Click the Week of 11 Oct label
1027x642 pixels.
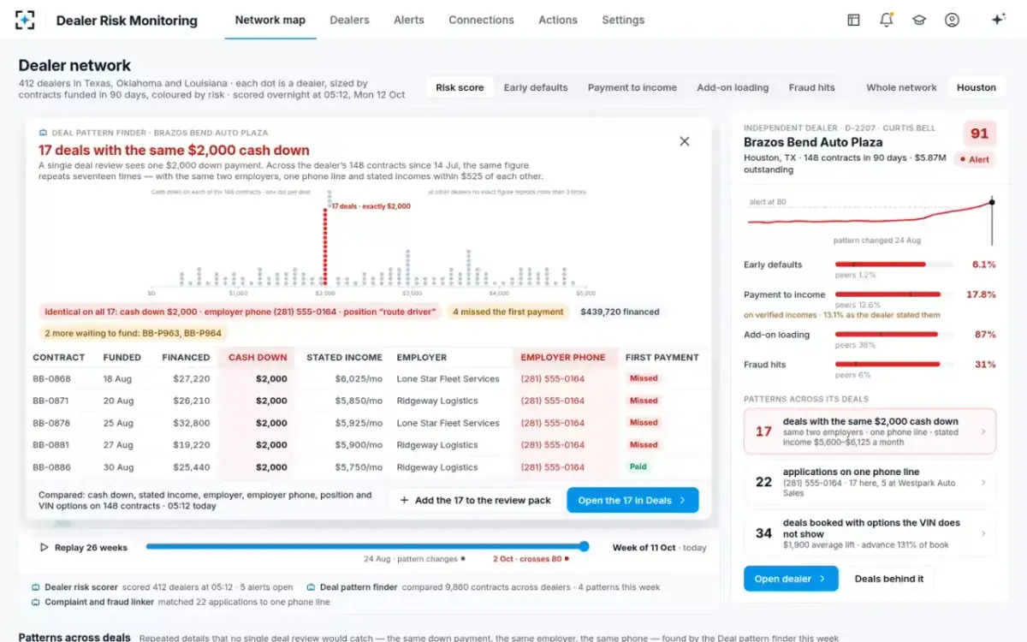(644, 547)
